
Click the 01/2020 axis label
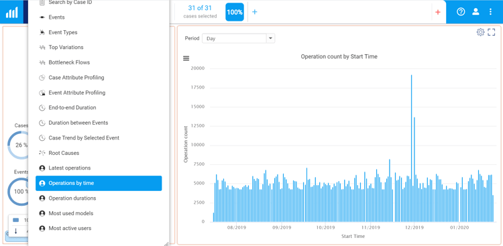(x=459, y=227)
